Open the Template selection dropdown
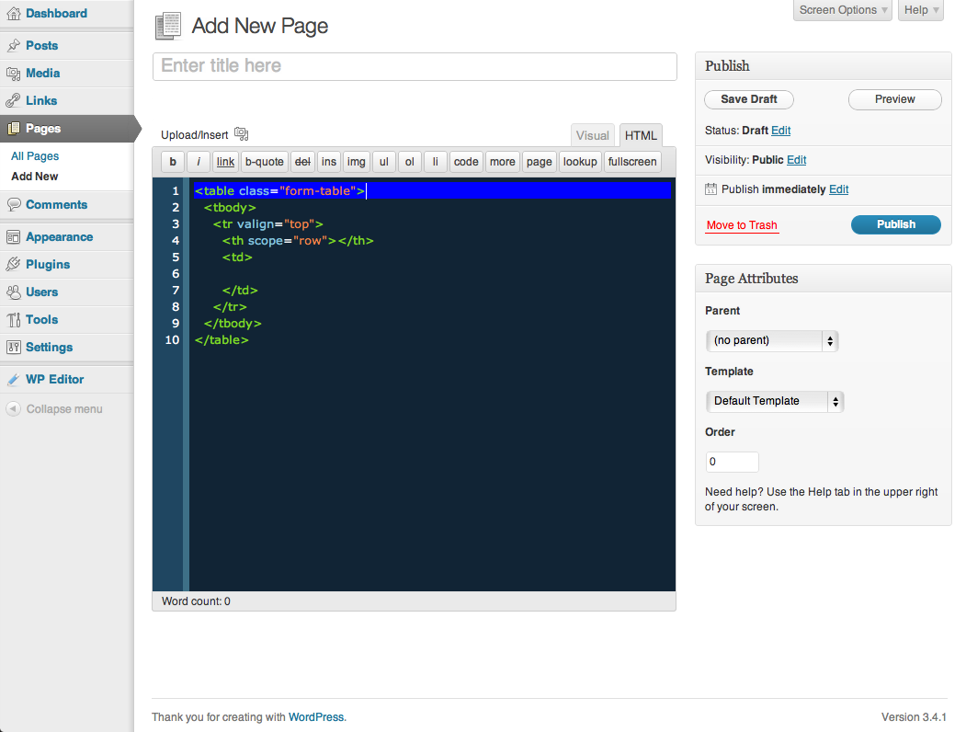 [774, 401]
